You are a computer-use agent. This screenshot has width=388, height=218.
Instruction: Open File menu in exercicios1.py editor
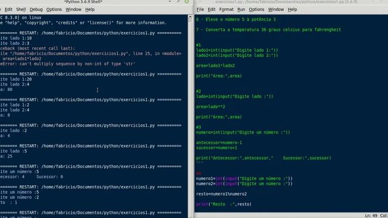tap(200, 10)
